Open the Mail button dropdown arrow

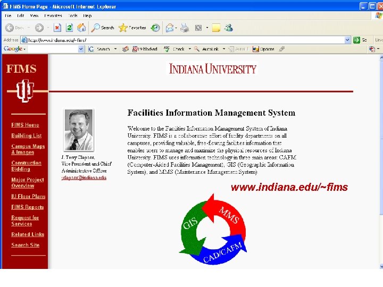pyautogui.click(x=176, y=28)
